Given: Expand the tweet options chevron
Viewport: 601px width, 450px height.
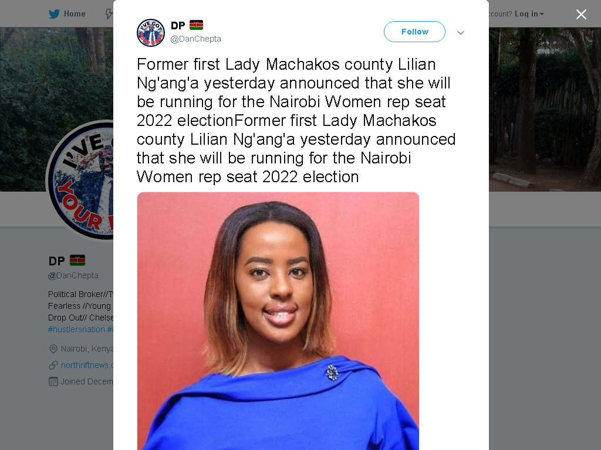Looking at the screenshot, I should point(461,33).
